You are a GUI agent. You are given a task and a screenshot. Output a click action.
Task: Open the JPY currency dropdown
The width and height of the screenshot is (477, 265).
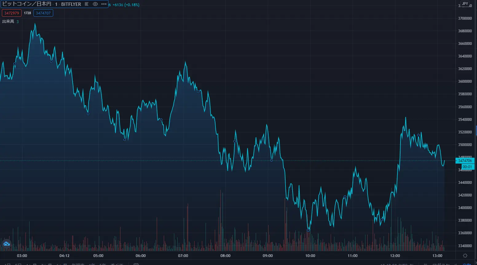(x=465, y=4)
